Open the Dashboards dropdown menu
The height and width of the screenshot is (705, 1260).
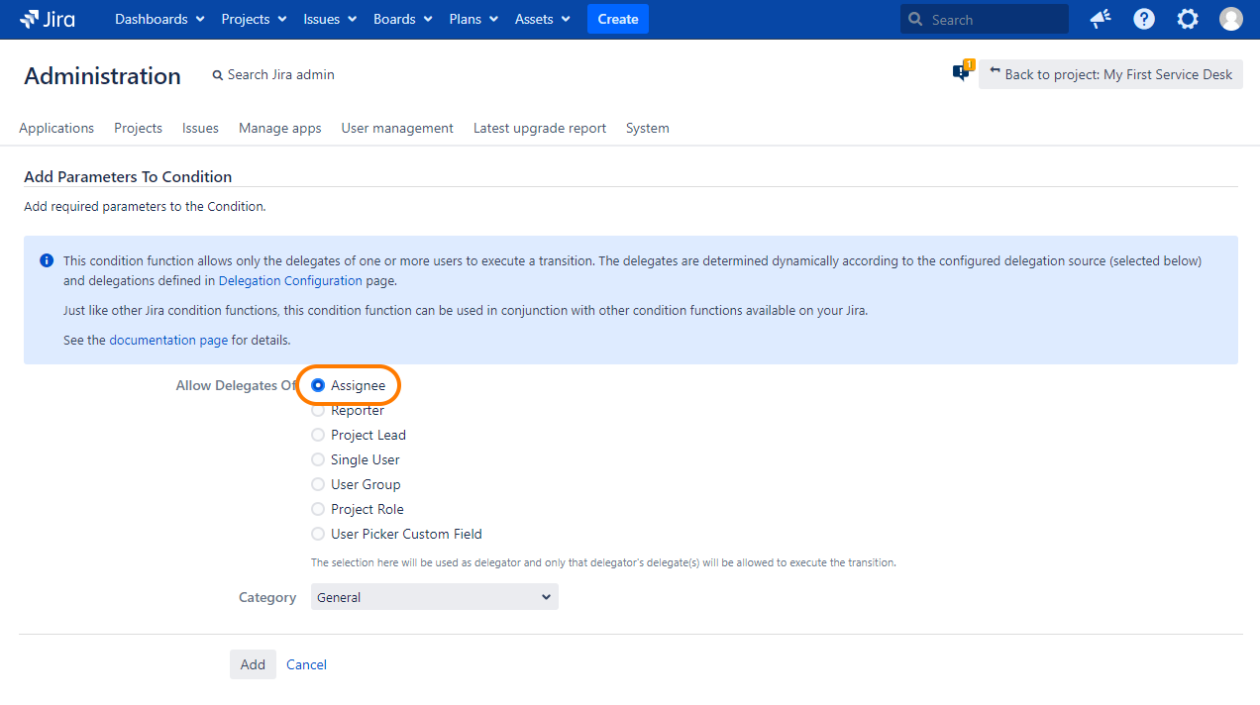pyautogui.click(x=159, y=19)
